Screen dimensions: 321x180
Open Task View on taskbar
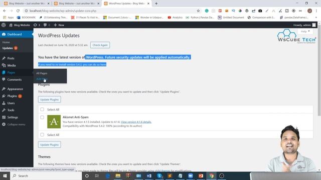[x=97, y=175]
